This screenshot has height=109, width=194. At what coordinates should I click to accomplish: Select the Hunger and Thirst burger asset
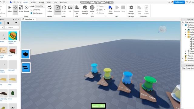[x=13, y=36]
